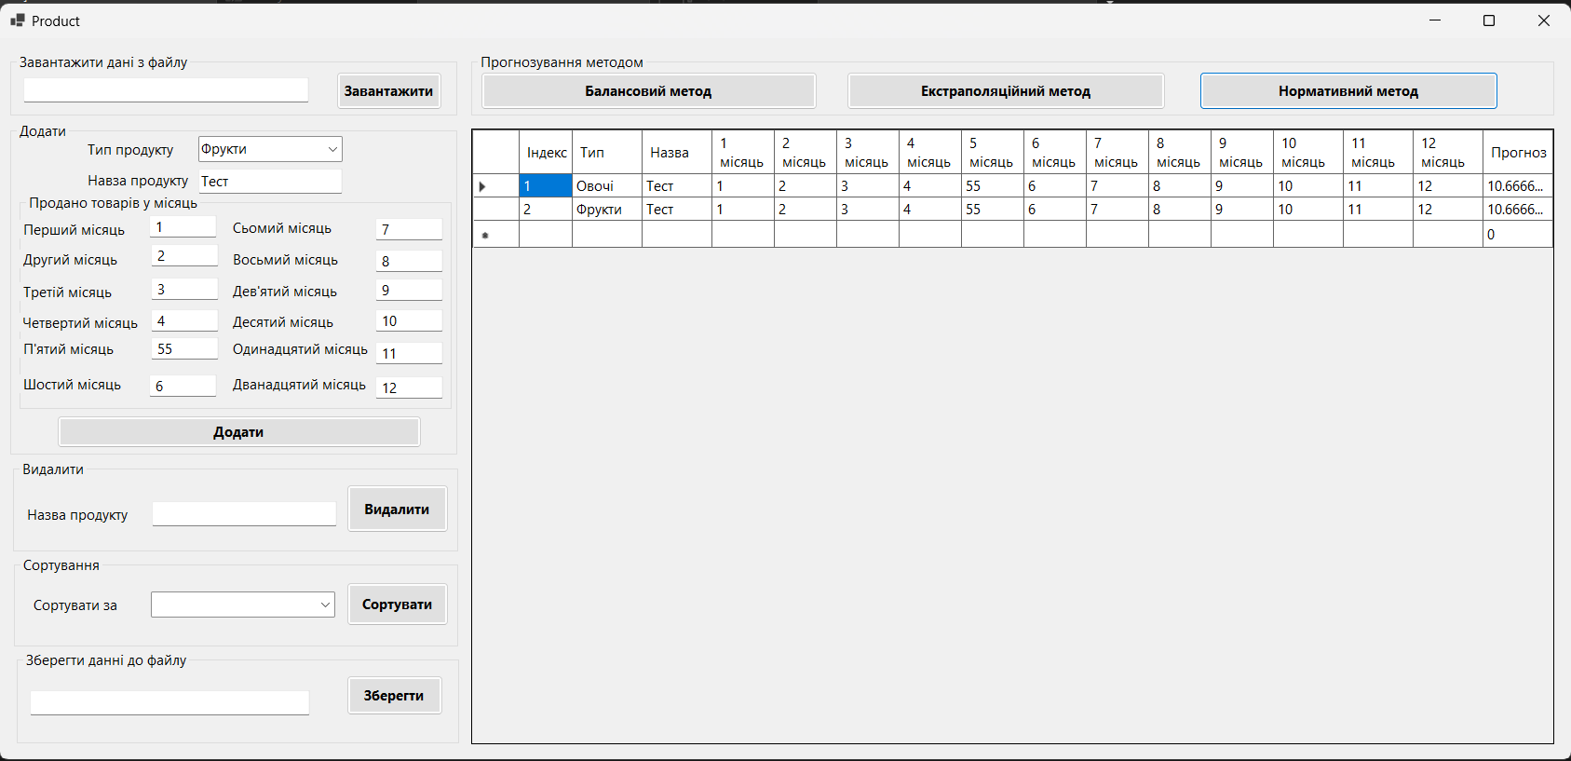Screen dimensions: 1571x761
Task: Select 11 місяць cell in Фрукти row
Action: pyautogui.click(x=1378, y=210)
